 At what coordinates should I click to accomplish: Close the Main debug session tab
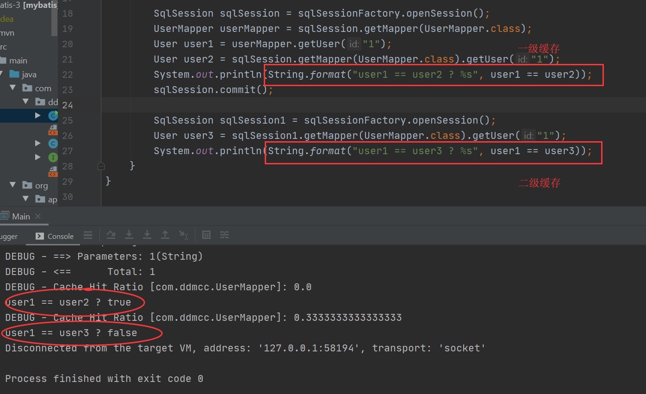[38, 216]
